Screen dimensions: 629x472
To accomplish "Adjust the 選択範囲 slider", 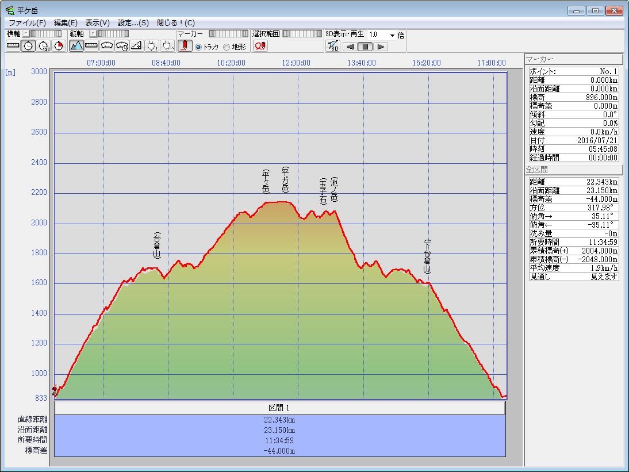I will pyautogui.click(x=302, y=34).
